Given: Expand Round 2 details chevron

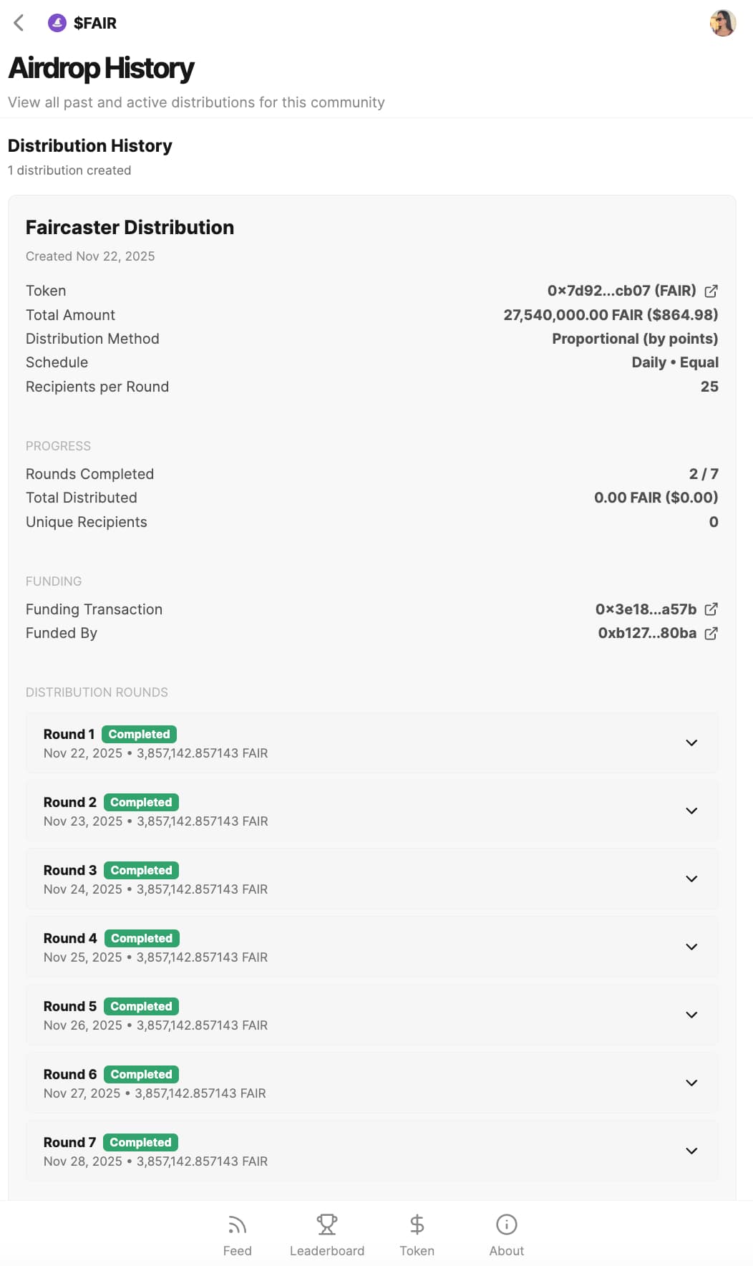Looking at the screenshot, I should click(691, 811).
